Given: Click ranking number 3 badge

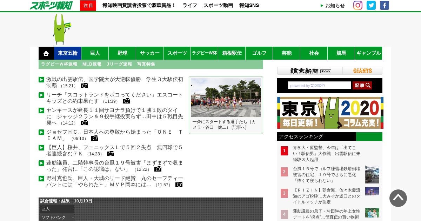Looking at the screenshot, I should 284,193.
